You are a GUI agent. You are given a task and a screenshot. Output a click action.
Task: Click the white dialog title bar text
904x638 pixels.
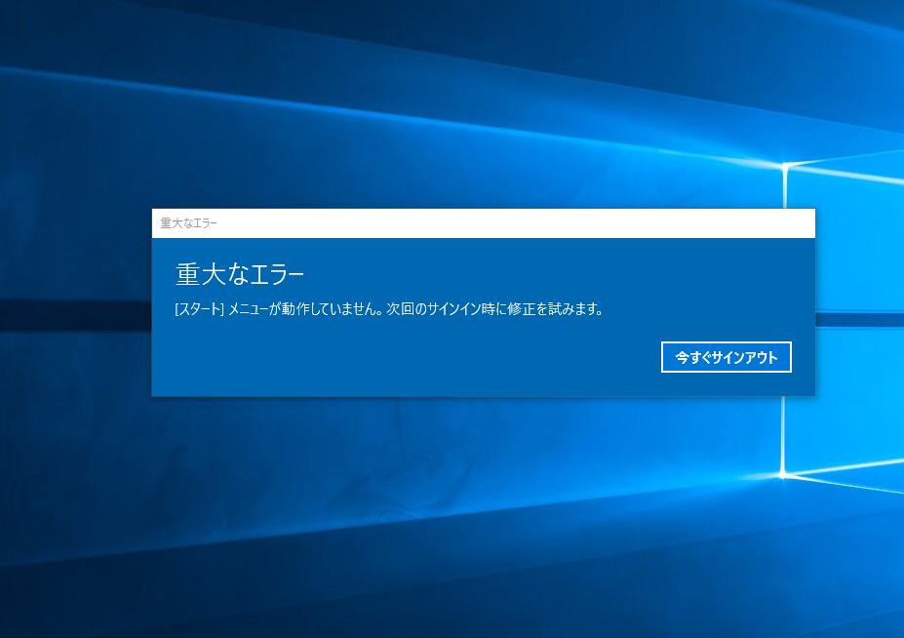(189, 223)
